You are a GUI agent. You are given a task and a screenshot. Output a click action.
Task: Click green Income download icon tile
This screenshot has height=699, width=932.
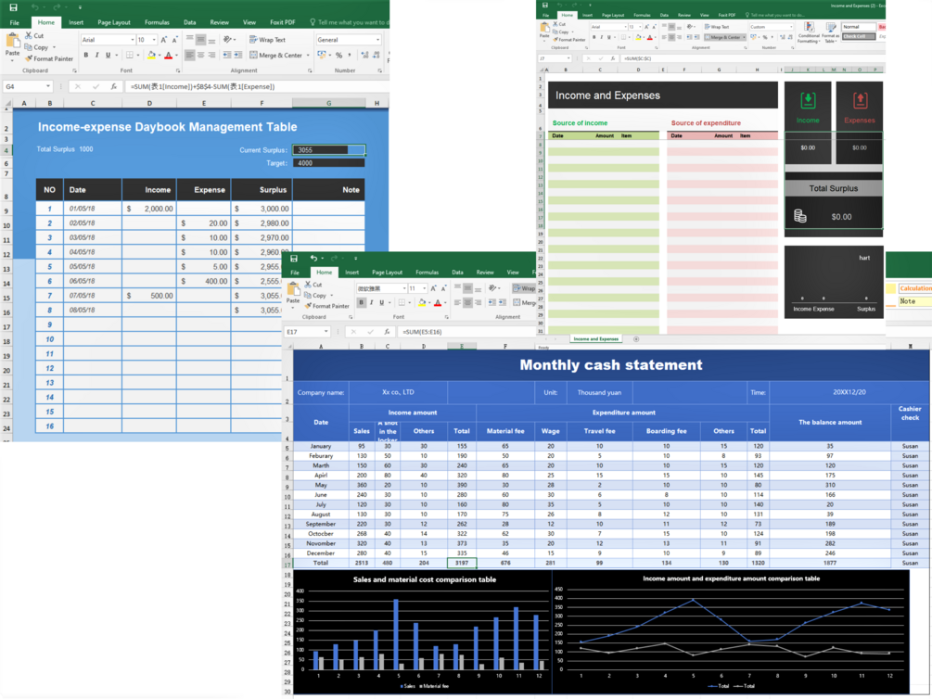808,101
